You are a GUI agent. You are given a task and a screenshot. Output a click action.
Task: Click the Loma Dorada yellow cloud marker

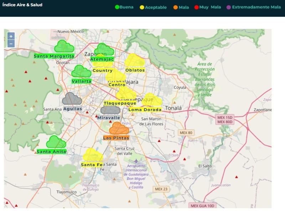[x=152, y=100]
